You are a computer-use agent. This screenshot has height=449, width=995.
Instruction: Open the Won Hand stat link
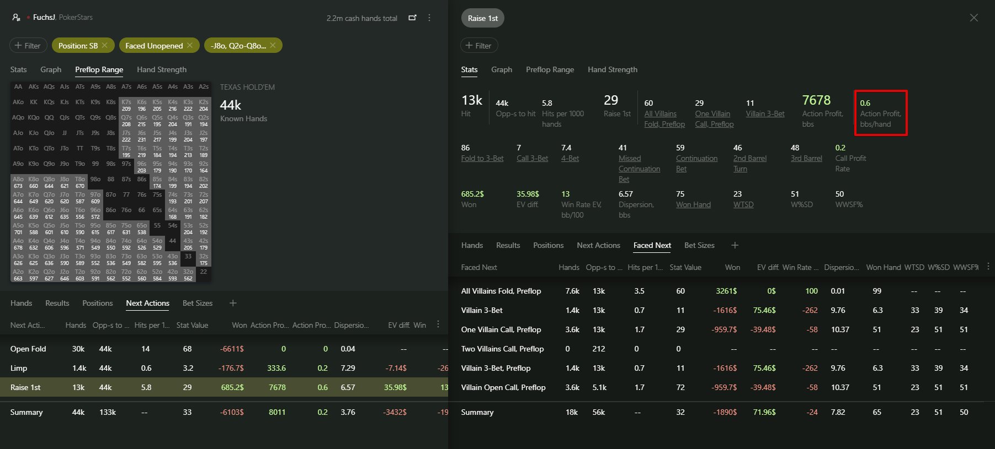(693, 204)
